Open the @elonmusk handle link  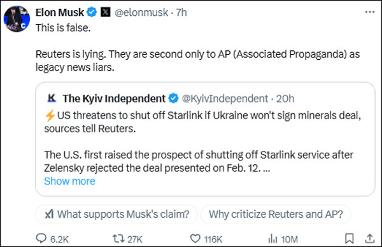[x=141, y=13]
